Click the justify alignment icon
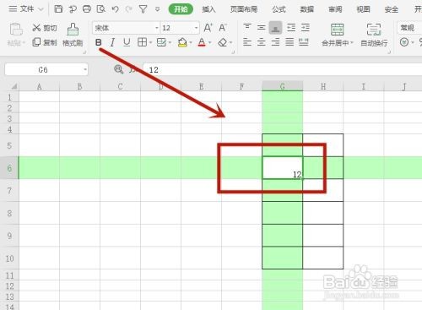422x310 pixels. coord(289,42)
